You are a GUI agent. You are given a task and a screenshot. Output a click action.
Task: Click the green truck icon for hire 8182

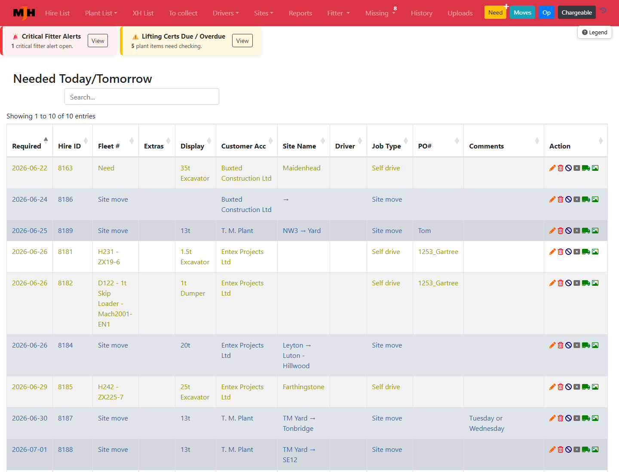click(586, 283)
